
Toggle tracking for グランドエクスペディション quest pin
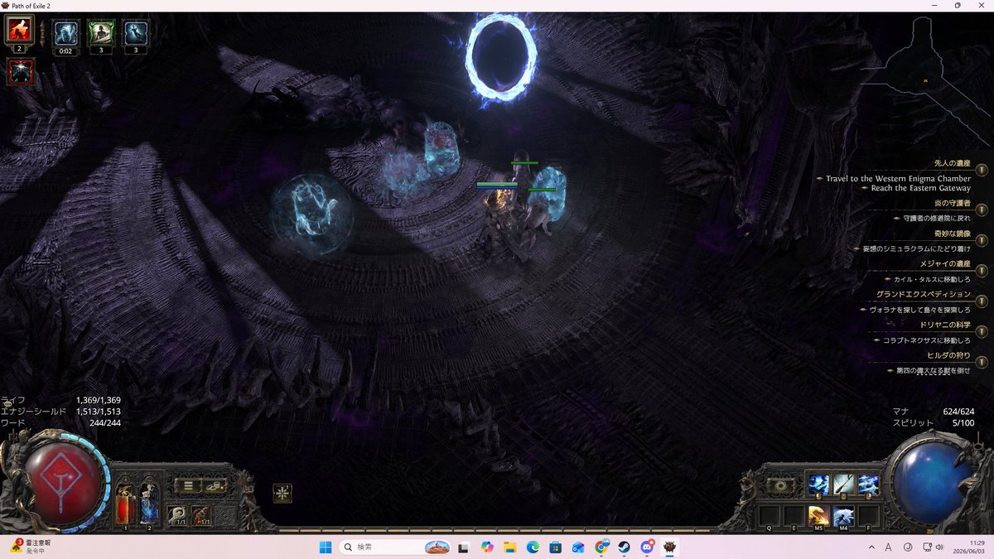982,301
